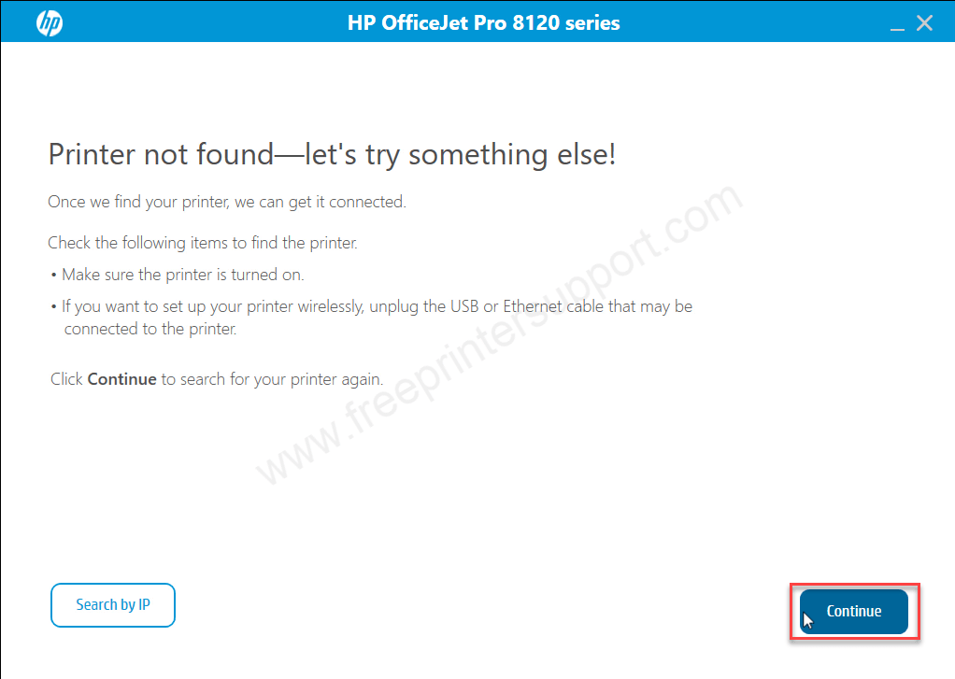The height and width of the screenshot is (679, 955).
Task: Click the Printer not found heading
Action: (x=332, y=154)
